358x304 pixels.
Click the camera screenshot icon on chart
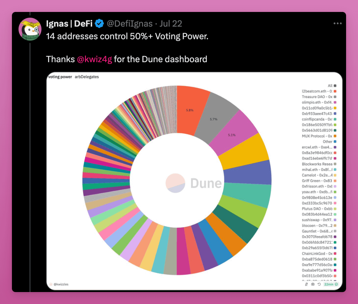pos(313,284)
